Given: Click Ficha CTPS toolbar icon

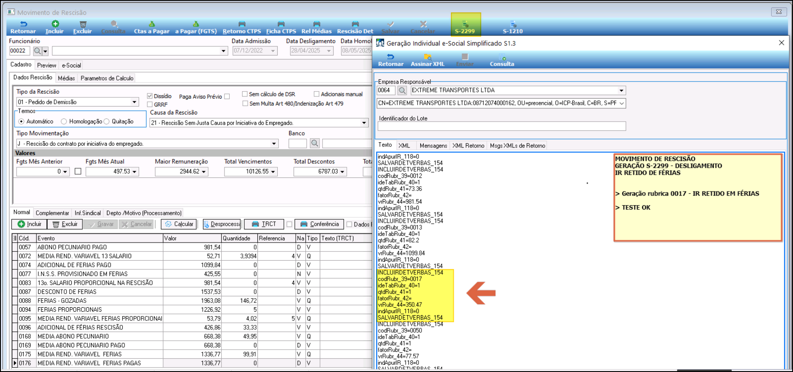Looking at the screenshot, I should pos(281,27).
